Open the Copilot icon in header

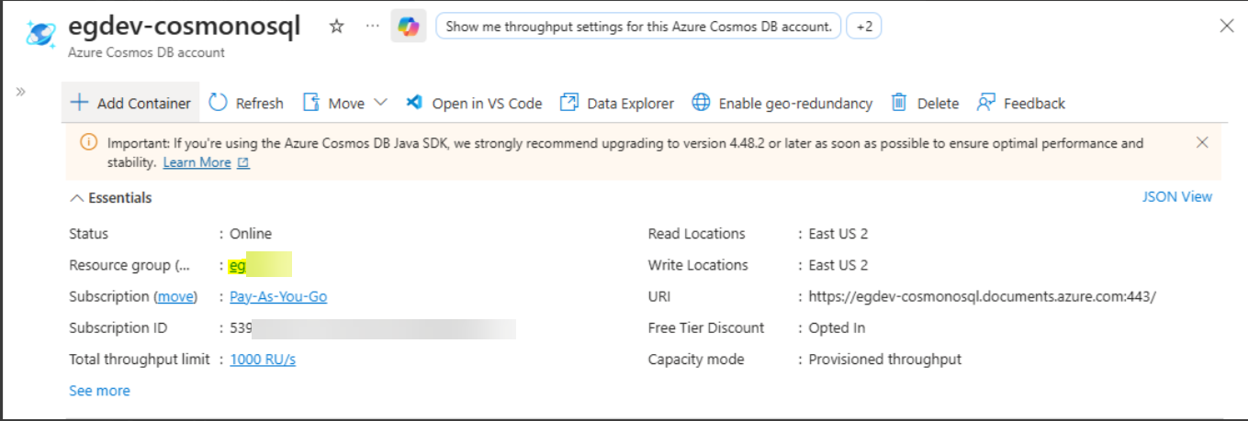[408, 27]
